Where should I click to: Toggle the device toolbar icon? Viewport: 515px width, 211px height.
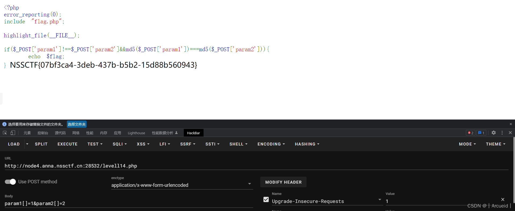tap(13, 133)
